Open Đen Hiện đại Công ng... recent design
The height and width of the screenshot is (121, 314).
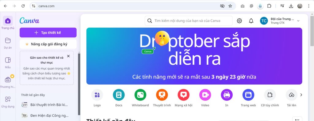coord(48,115)
